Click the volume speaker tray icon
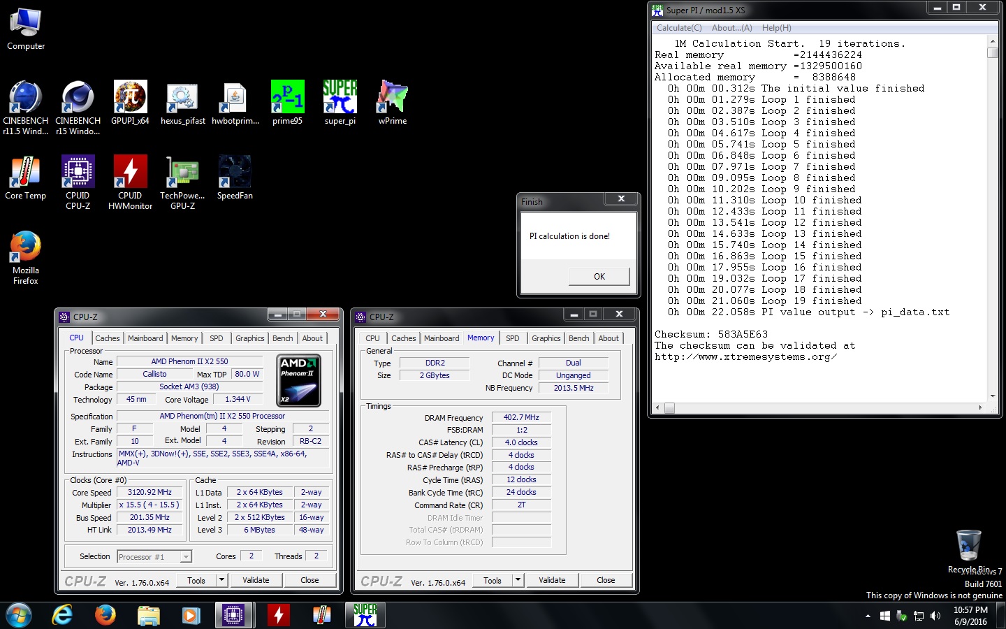Viewport: 1006px width, 629px height. (935, 616)
